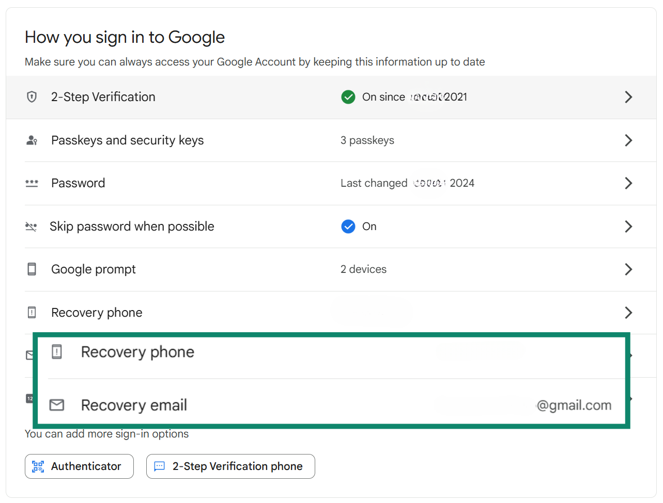Click the Password asterisks icon
Image resolution: width=663 pixels, height=503 pixels.
pos(32,183)
